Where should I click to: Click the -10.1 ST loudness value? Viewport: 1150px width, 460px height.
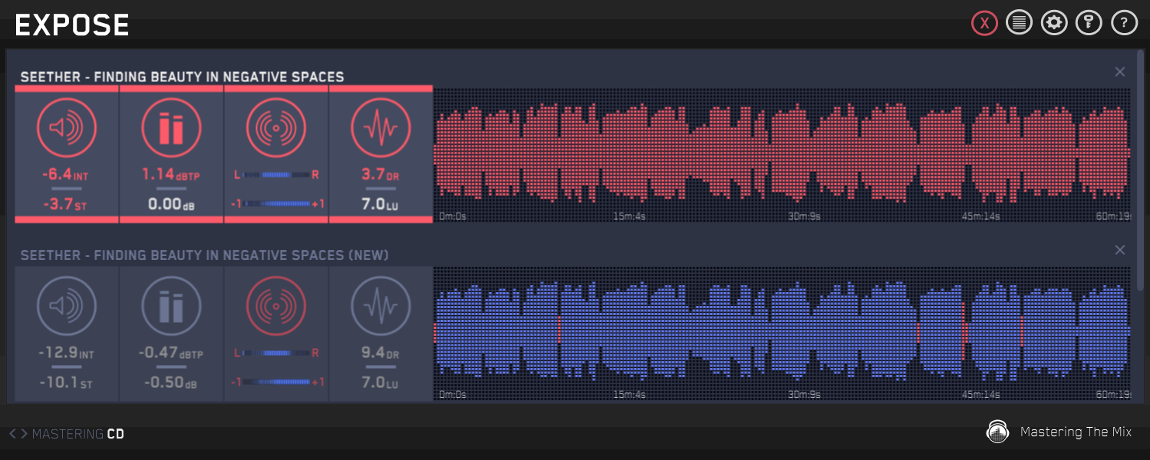[67, 383]
